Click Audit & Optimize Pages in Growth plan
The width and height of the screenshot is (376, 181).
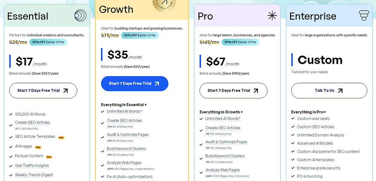pyautogui.click(x=128, y=135)
